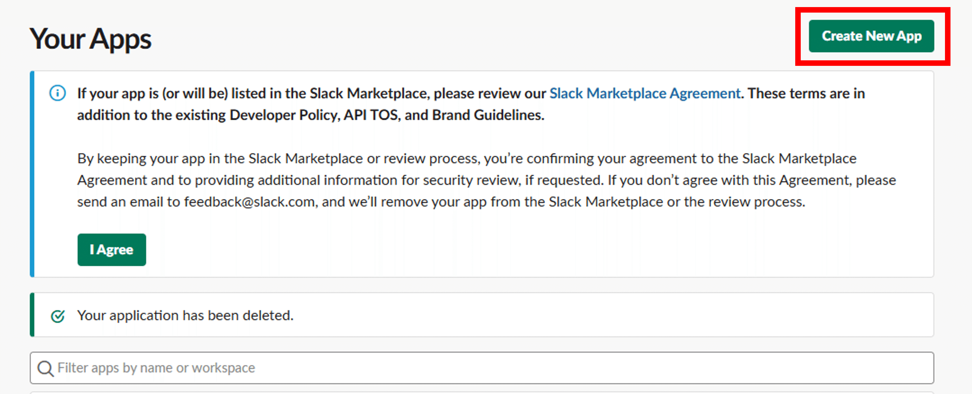Click the Your Apps page heading
The image size is (972, 394).
[x=90, y=39]
